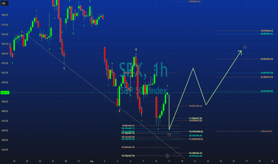Select the 0.00%(4594.22) label at top
278x164 pixels.
194,1
